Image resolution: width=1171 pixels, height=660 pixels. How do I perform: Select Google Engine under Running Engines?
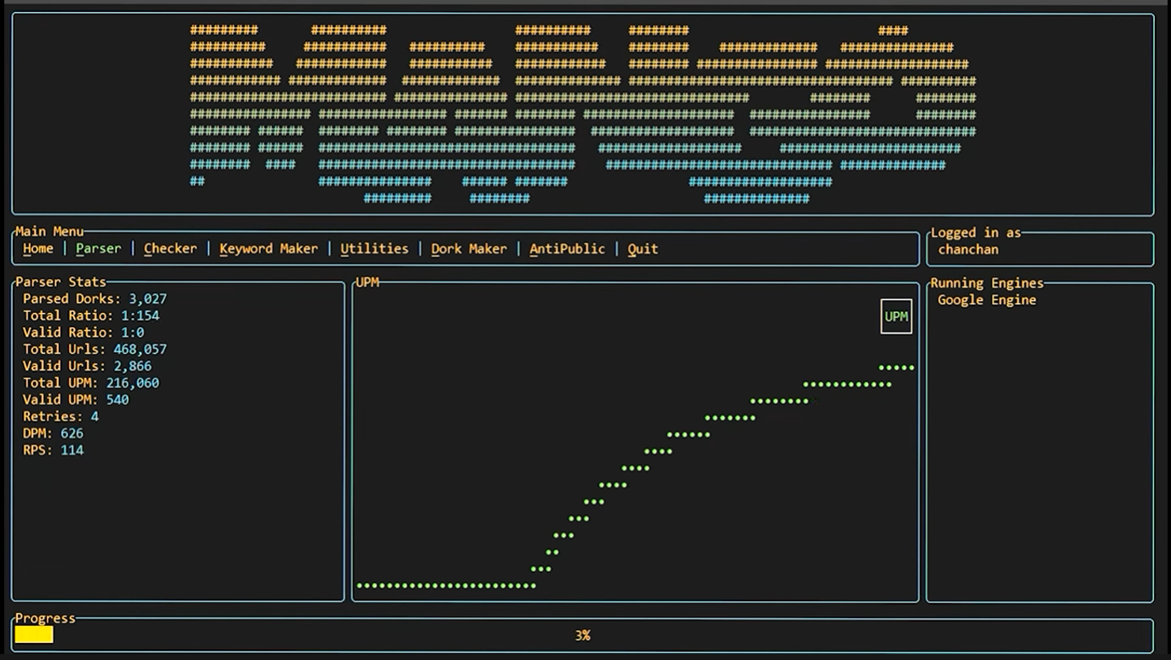987,300
